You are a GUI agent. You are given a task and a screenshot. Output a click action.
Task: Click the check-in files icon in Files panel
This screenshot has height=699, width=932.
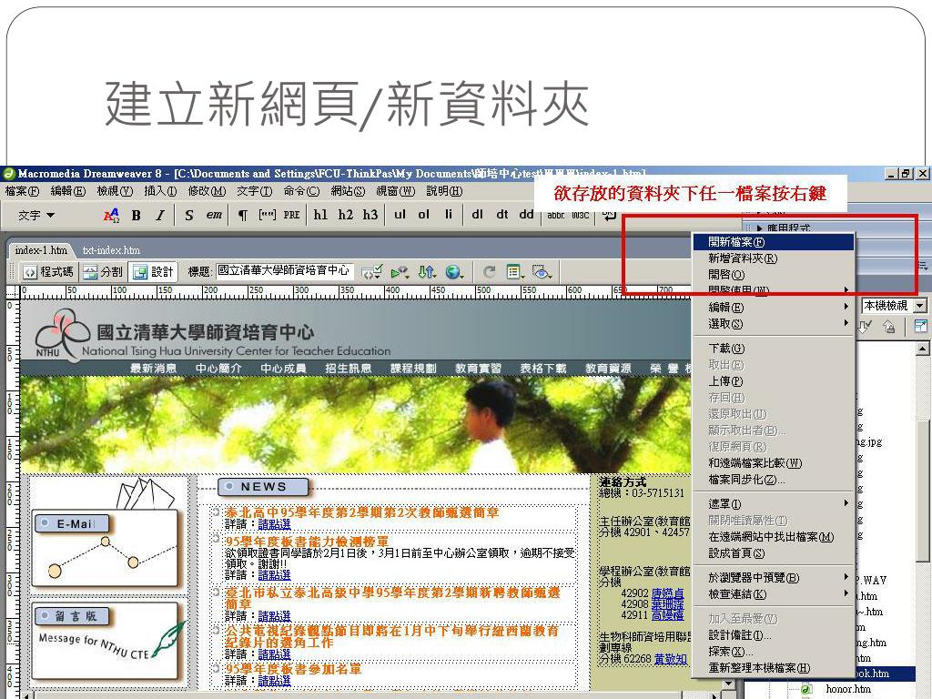pyautogui.click(x=890, y=327)
